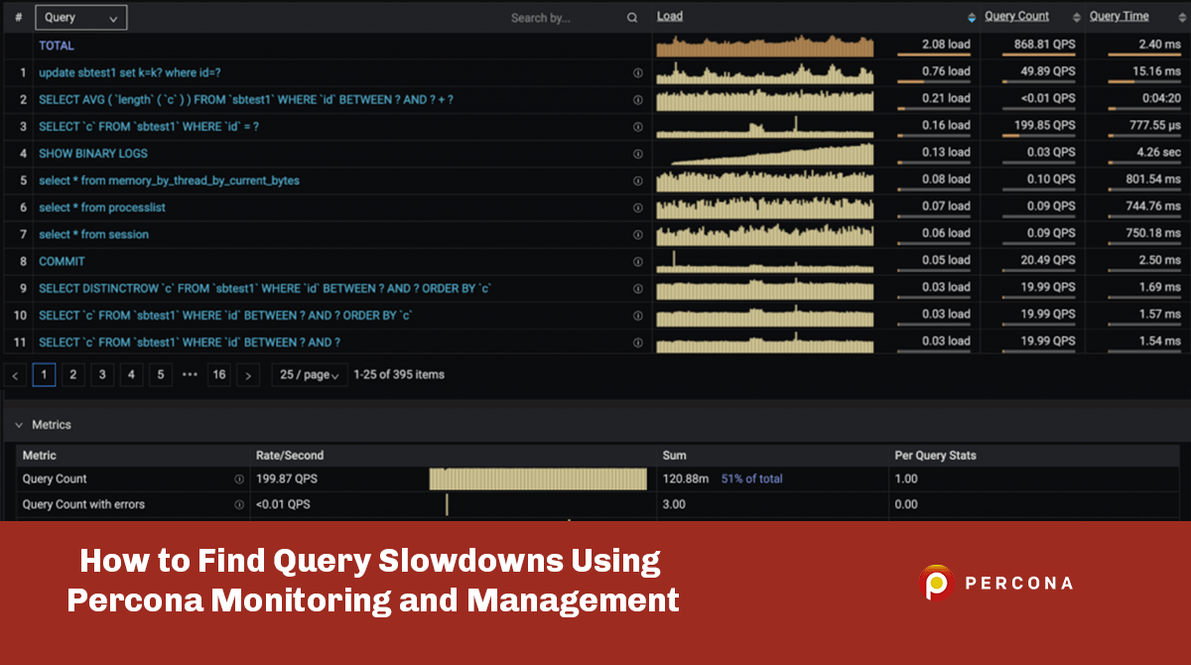Show info icon for SHOW BINARY LOGS
The image size is (1191, 665).
pos(637,153)
